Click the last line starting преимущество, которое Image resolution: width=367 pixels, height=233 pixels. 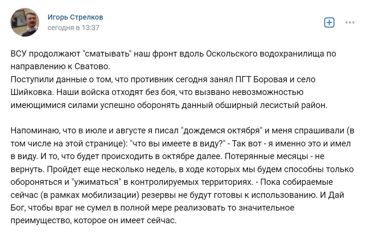[93, 221]
